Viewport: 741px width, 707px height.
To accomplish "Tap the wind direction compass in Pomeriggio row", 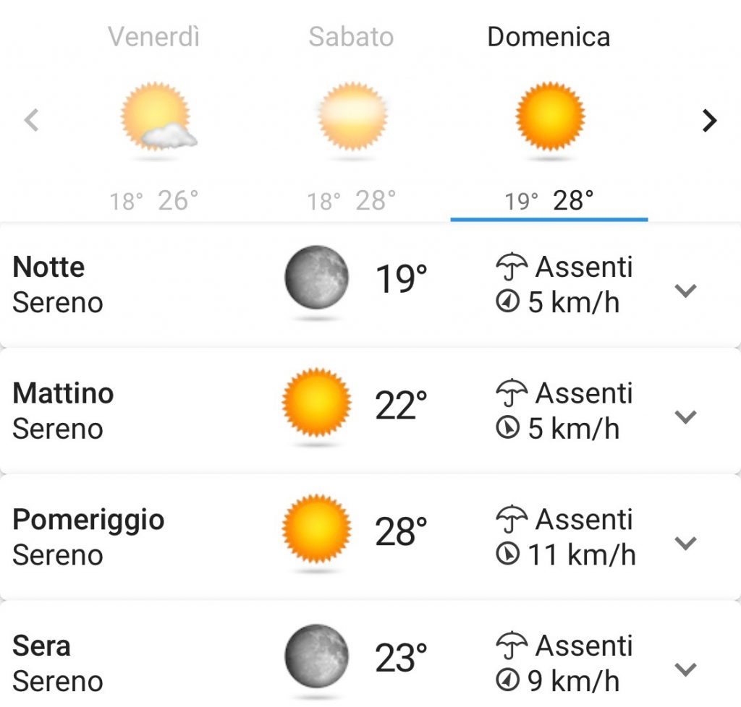I will [x=507, y=554].
